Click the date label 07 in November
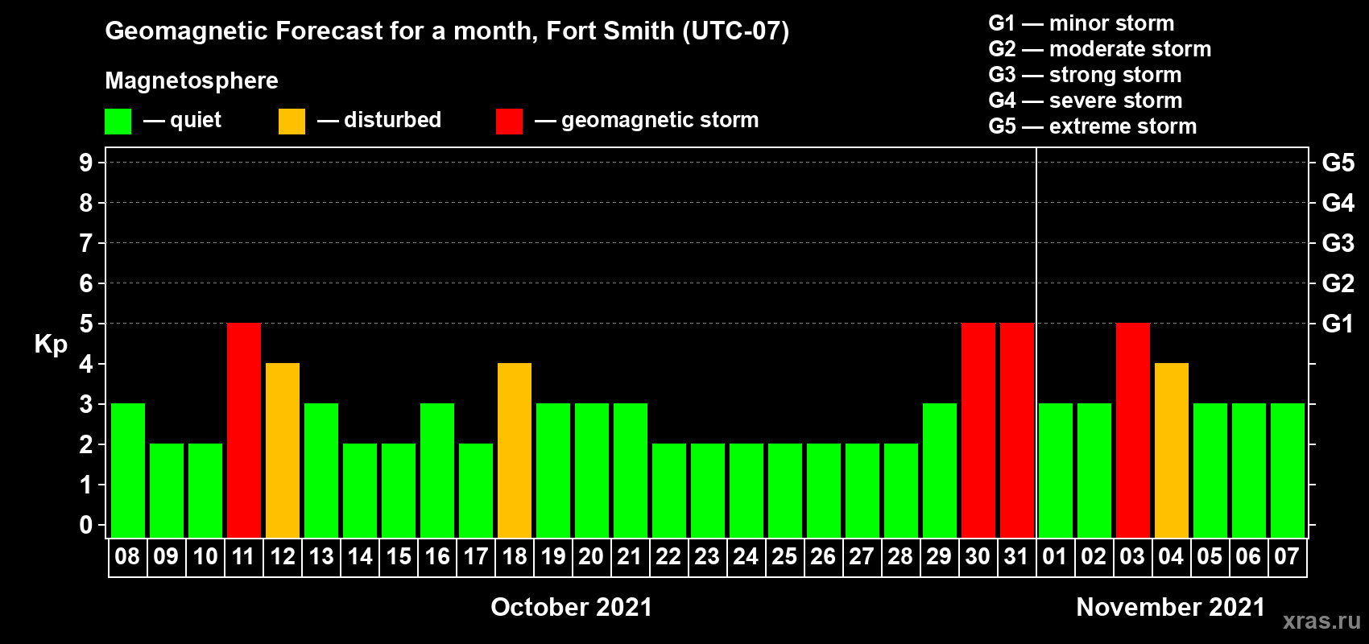1369x644 pixels. 1287,557
